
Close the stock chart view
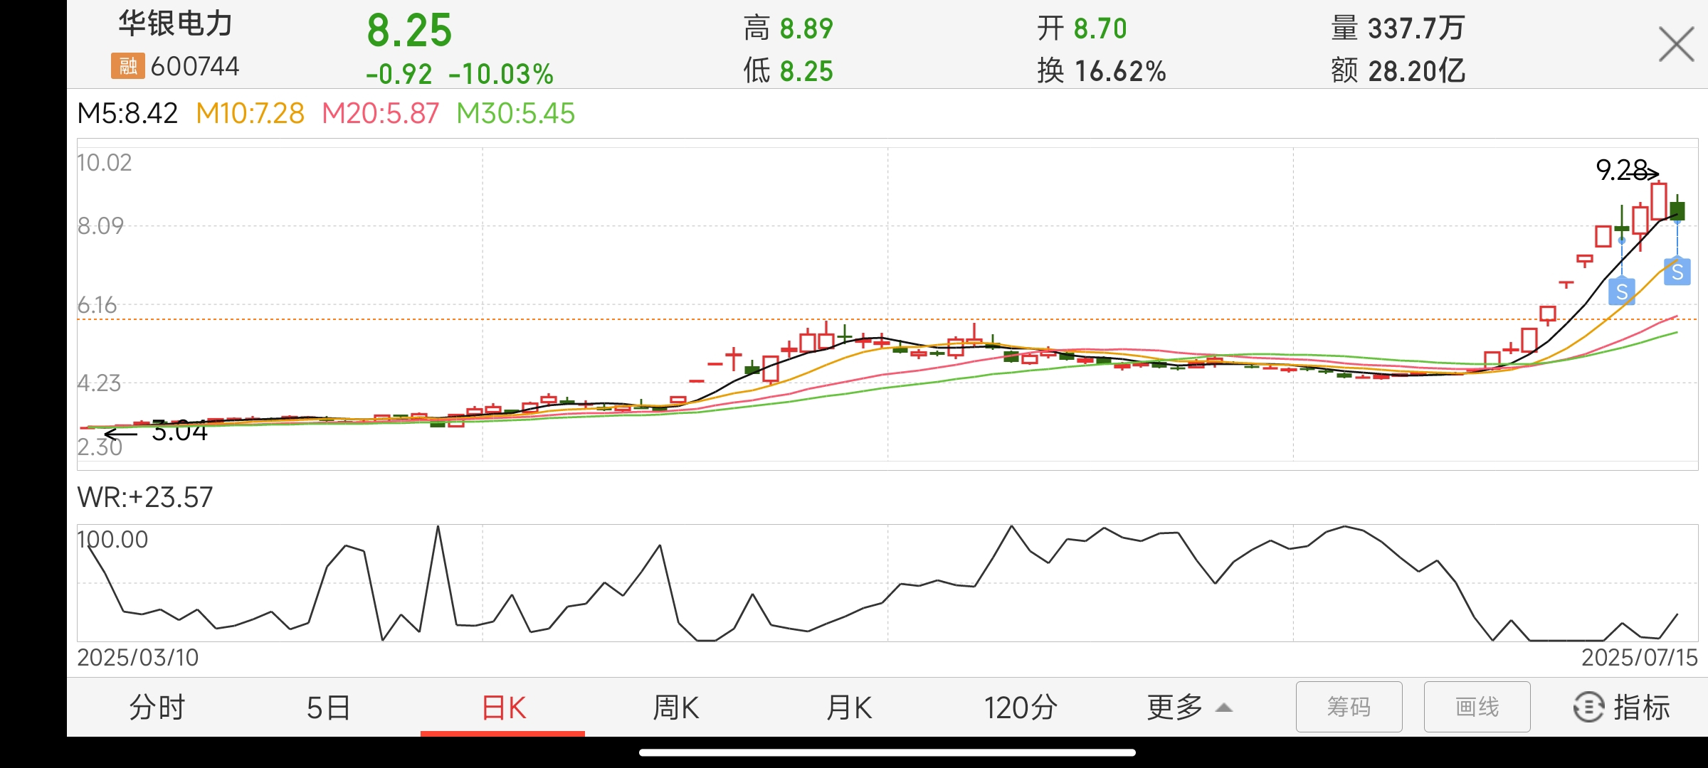point(1676,44)
